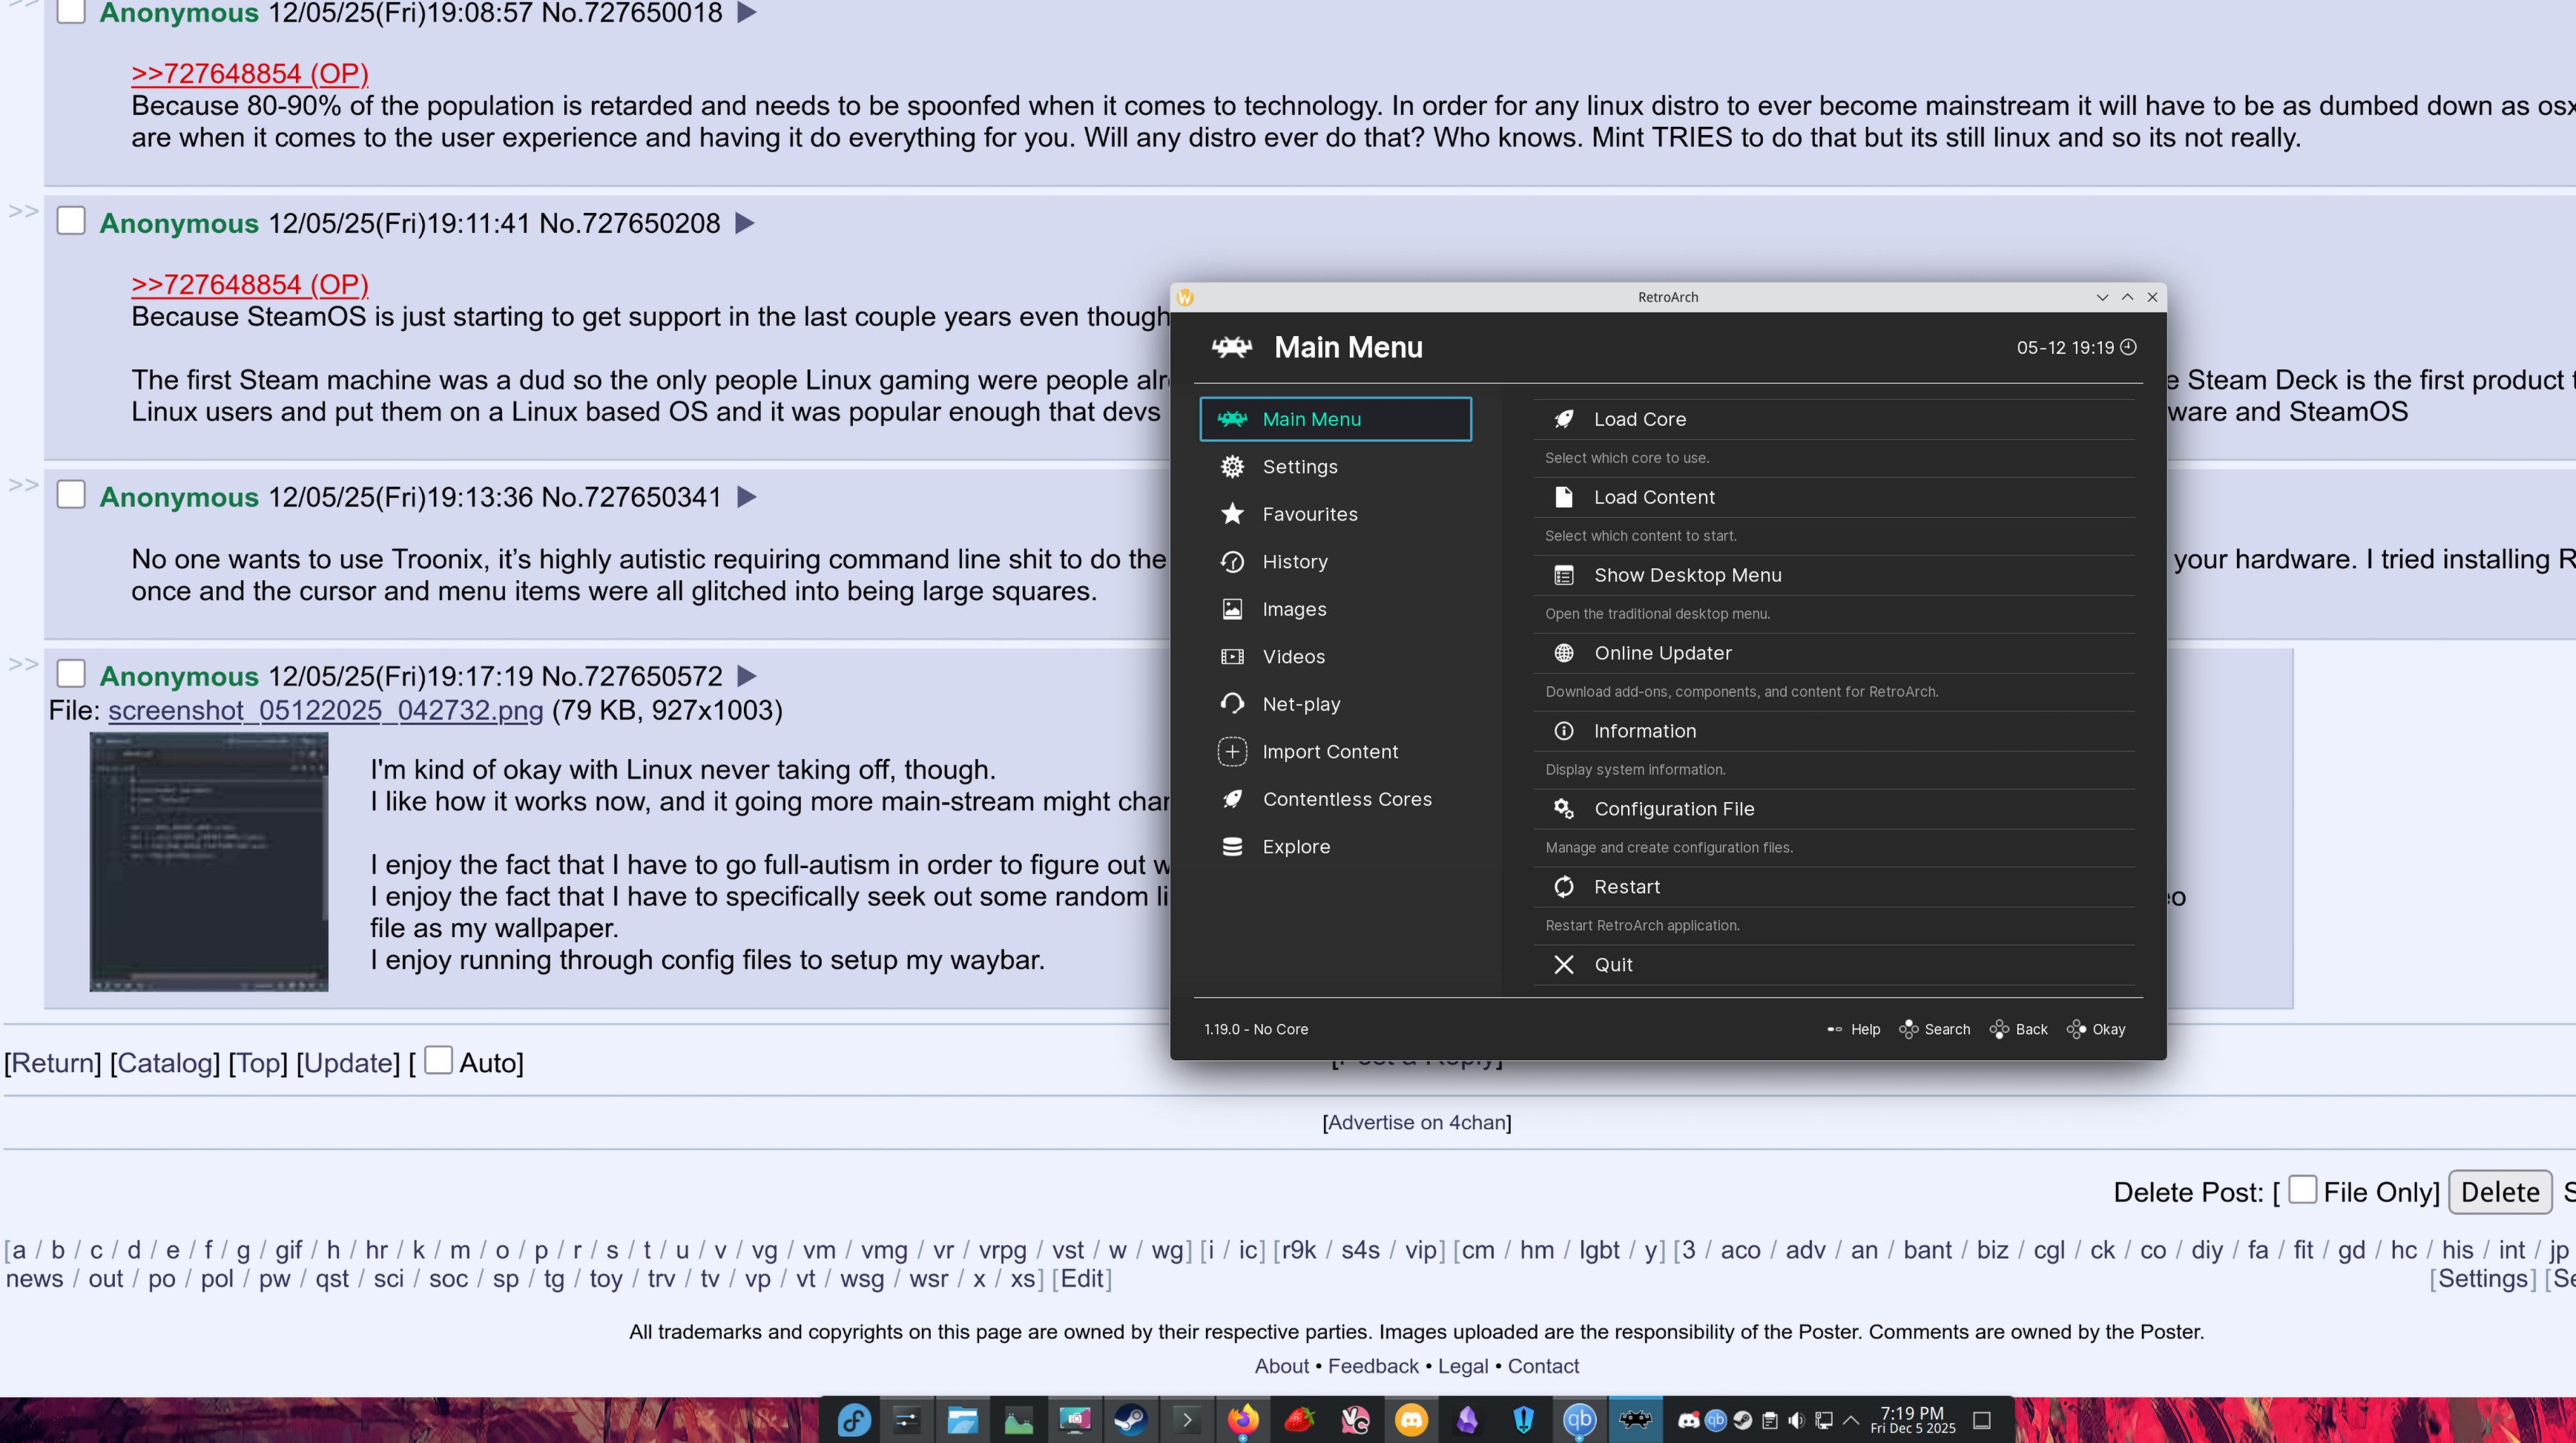Click the Restart circular arrow icon
Viewport: 2576px width, 1443px height.
tap(1564, 887)
